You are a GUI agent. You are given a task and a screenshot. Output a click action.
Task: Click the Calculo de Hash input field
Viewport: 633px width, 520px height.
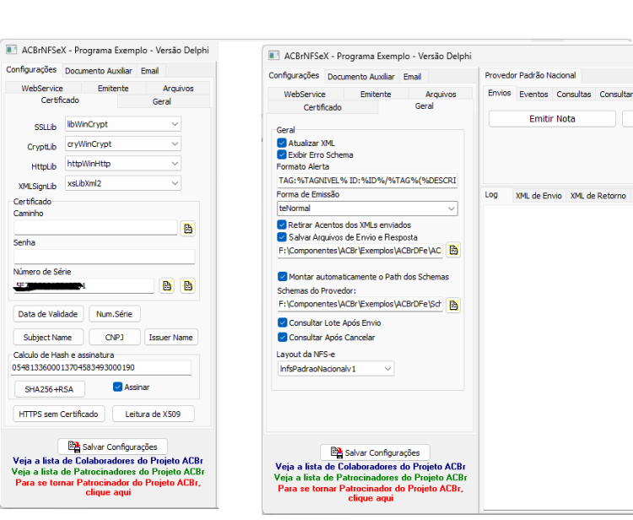[101, 368]
